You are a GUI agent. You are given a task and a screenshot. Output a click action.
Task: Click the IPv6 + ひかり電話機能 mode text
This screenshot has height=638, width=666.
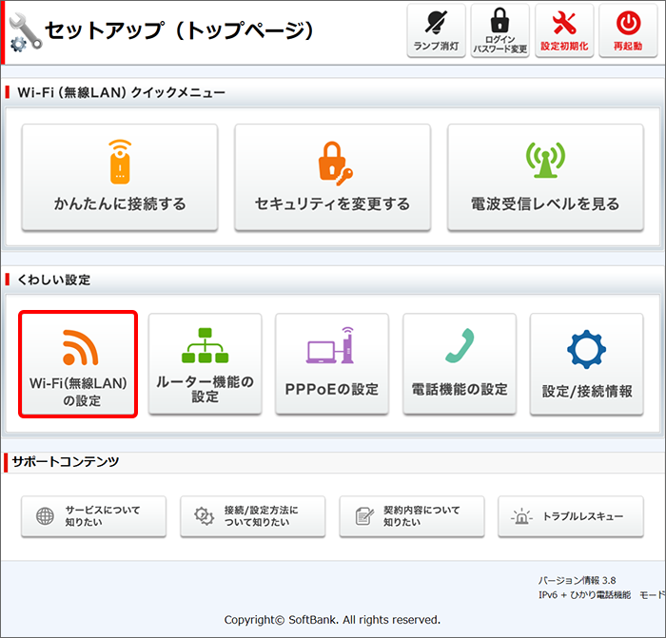click(x=602, y=595)
